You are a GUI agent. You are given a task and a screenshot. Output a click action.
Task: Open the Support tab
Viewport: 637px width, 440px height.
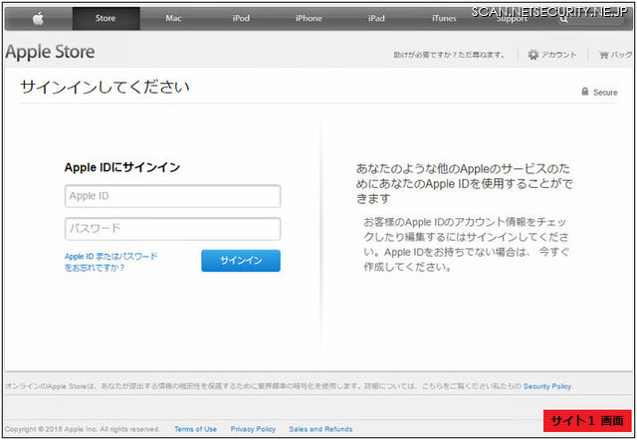point(512,19)
